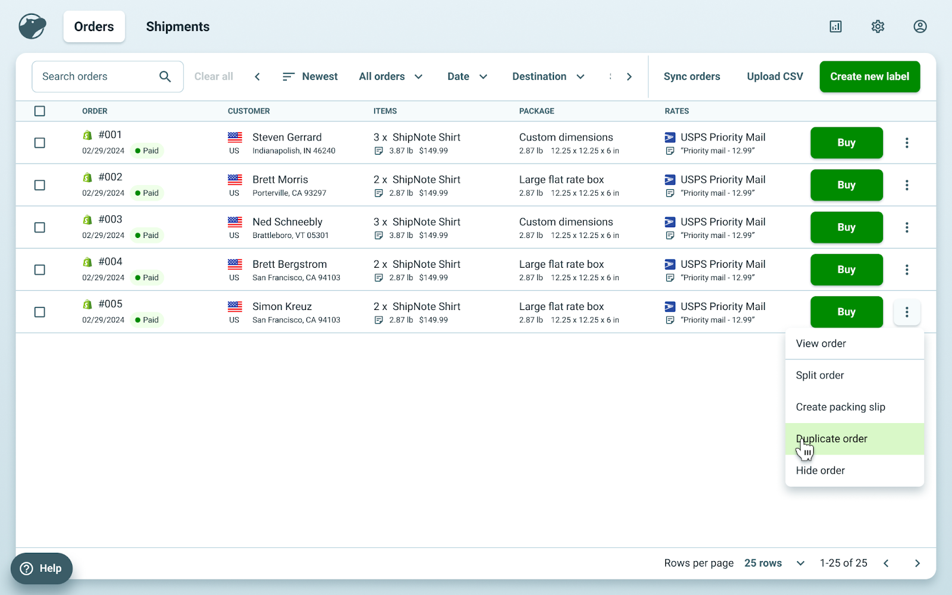Viewport: 952px width, 595px height.
Task: Choose Create packing slip from menu
Action: (854, 407)
